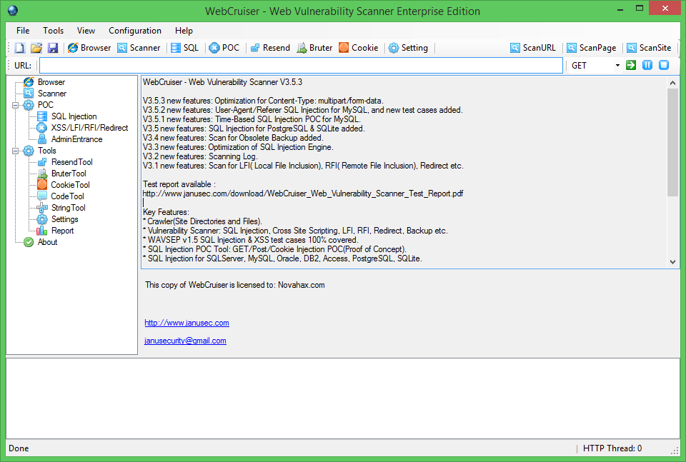The height and width of the screenshot is (462, 686).
Task: Minimize the WebCruiser window
Action: [620, 9]
